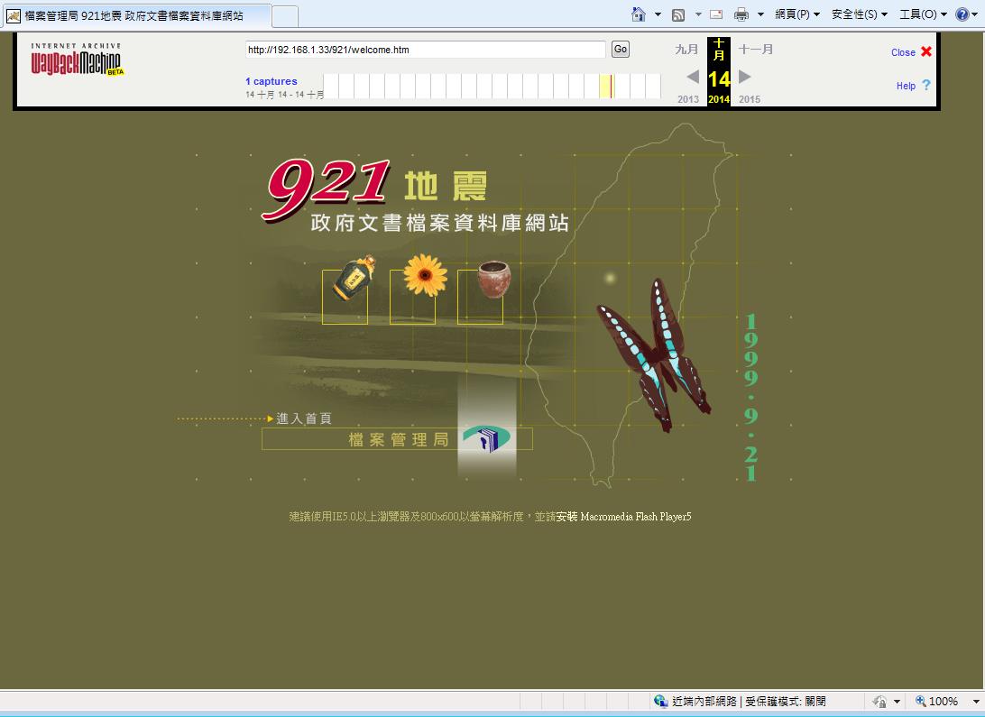This screenshot has width=985, height=717.
Task: Click the National Archives logo emblem
Action: (x=487, y=438)
